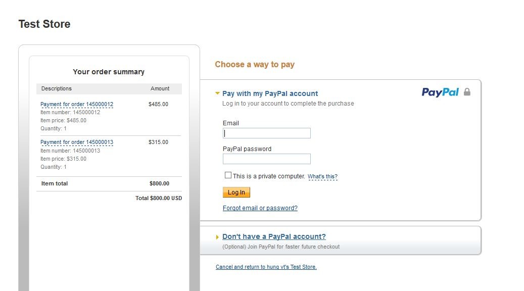Open Don't have a PayPal account link
This screenshot has width=524, height=291.
(274, 236)
